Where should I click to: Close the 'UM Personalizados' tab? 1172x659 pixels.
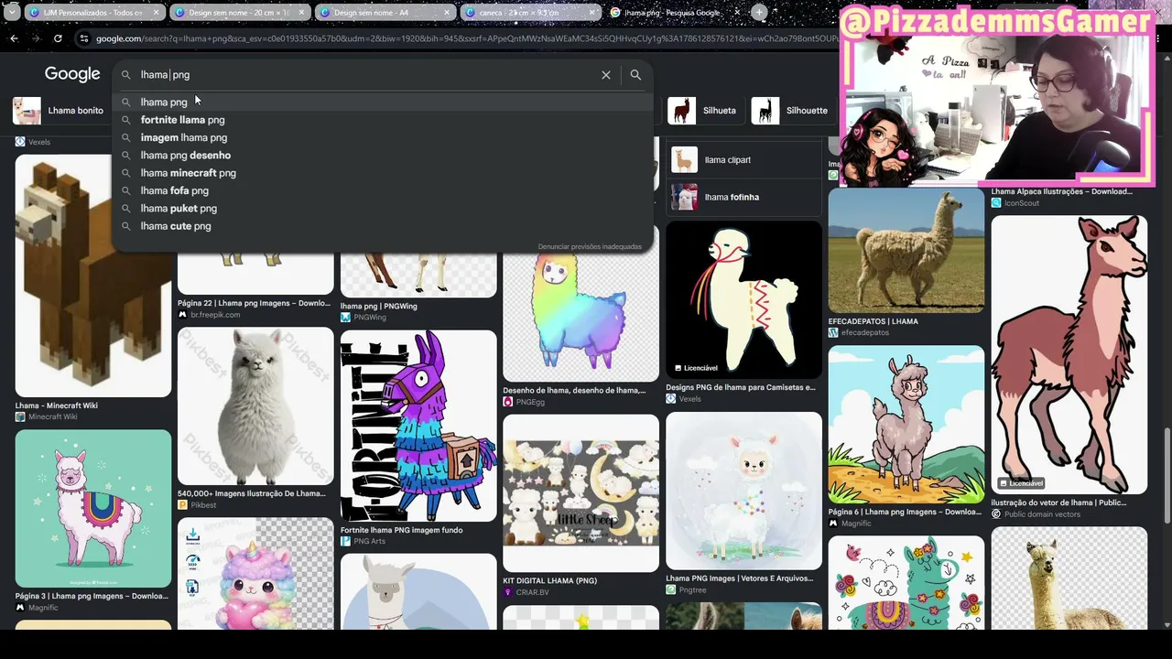point(157,13)
